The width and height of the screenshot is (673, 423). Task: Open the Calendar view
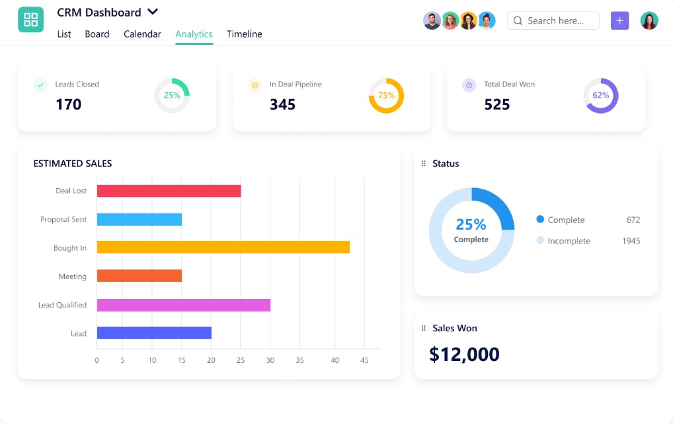tap(142, 34)
